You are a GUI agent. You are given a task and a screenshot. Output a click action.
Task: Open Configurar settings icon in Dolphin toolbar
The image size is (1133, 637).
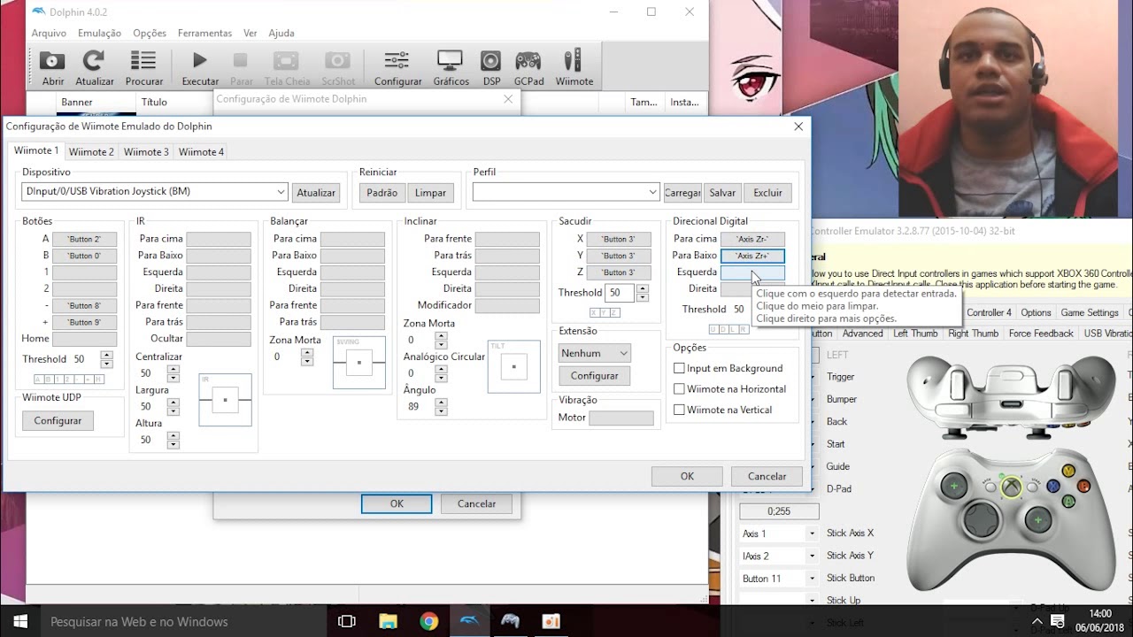click(x=397, y=68)
